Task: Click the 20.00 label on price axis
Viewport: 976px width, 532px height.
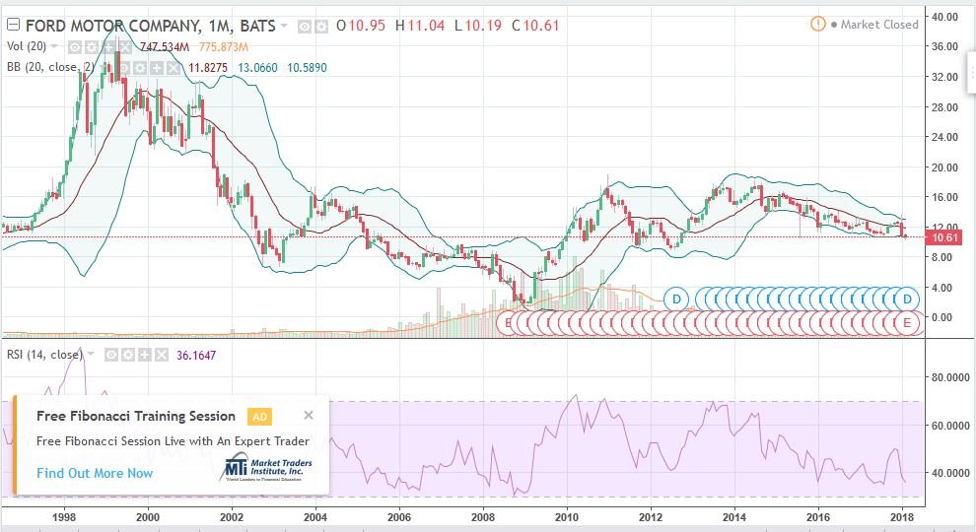Action: click(x=944, y=167)
